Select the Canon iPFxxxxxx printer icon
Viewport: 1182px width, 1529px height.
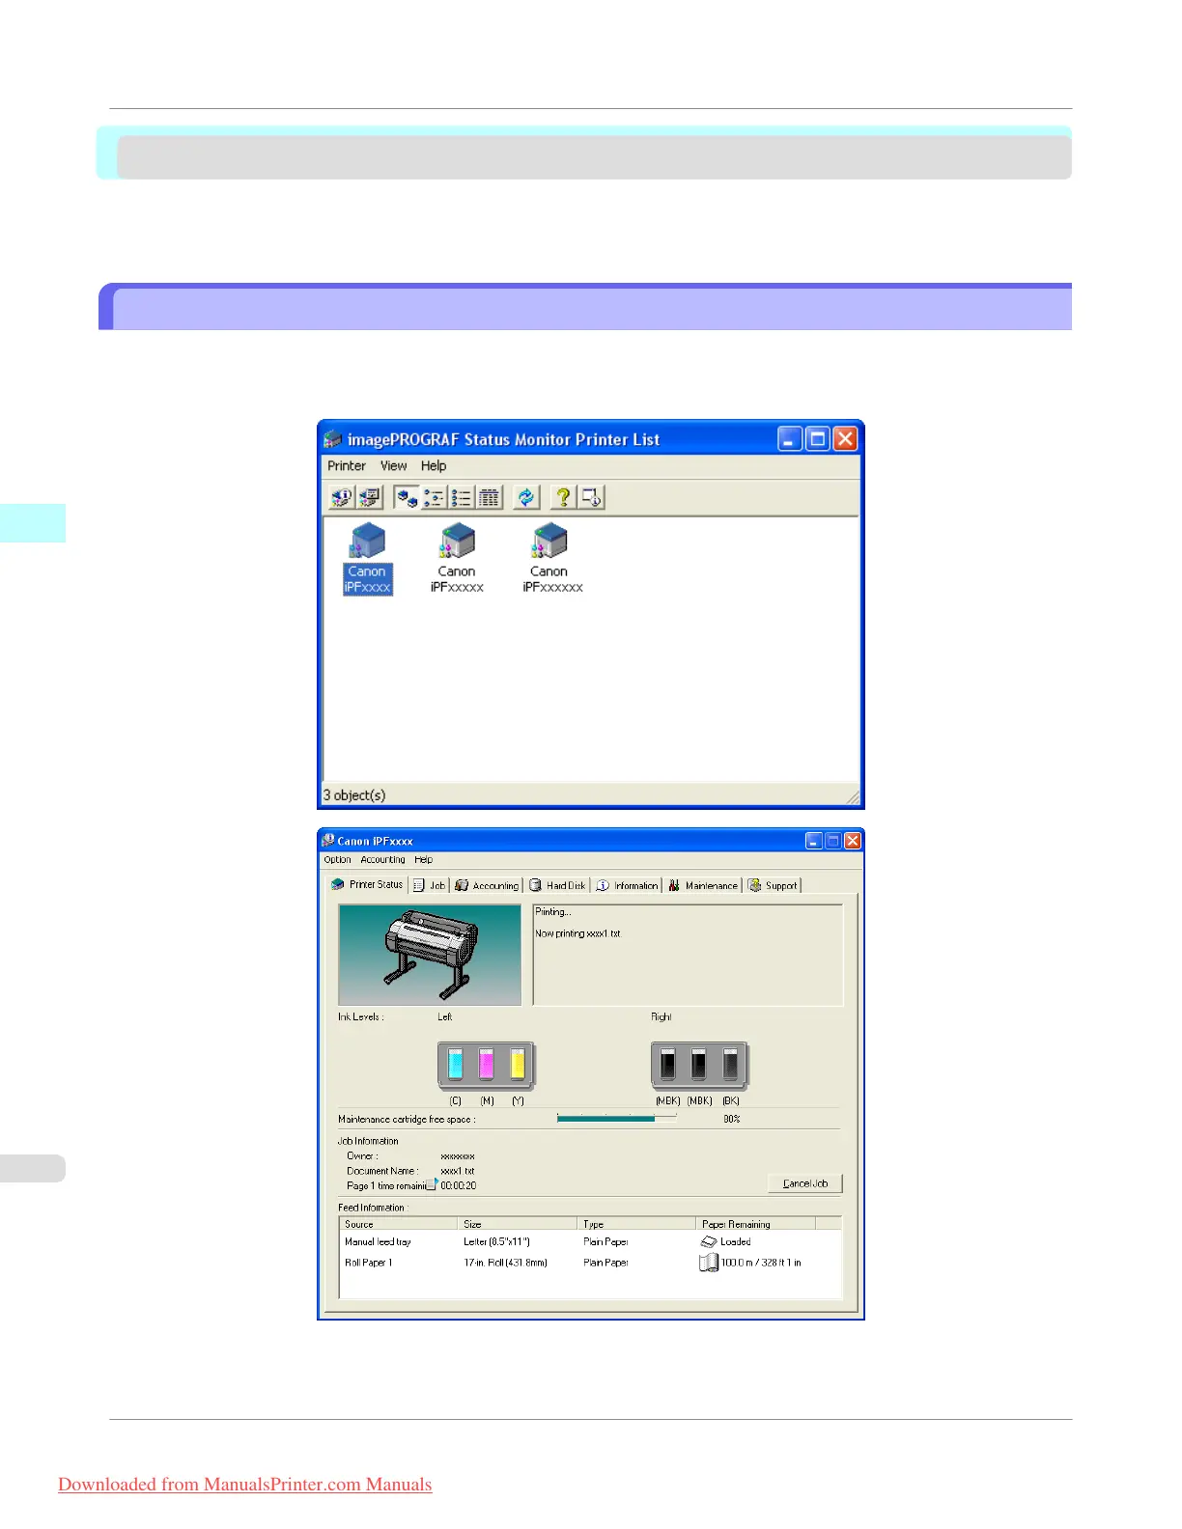551,559
